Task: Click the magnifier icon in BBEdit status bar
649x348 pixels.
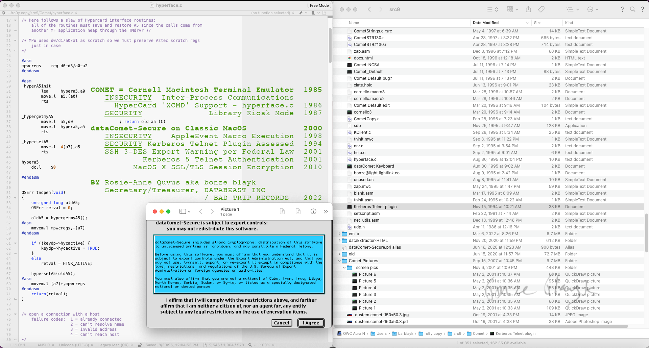Action: [250, 345]
